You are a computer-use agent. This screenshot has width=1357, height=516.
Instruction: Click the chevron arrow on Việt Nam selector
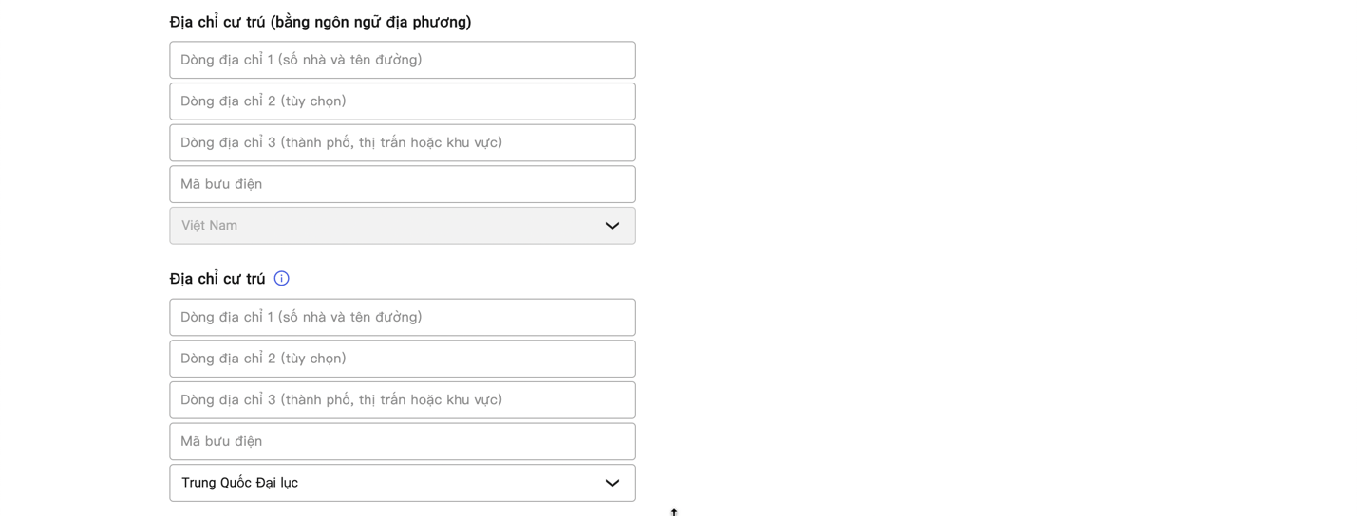613,226
